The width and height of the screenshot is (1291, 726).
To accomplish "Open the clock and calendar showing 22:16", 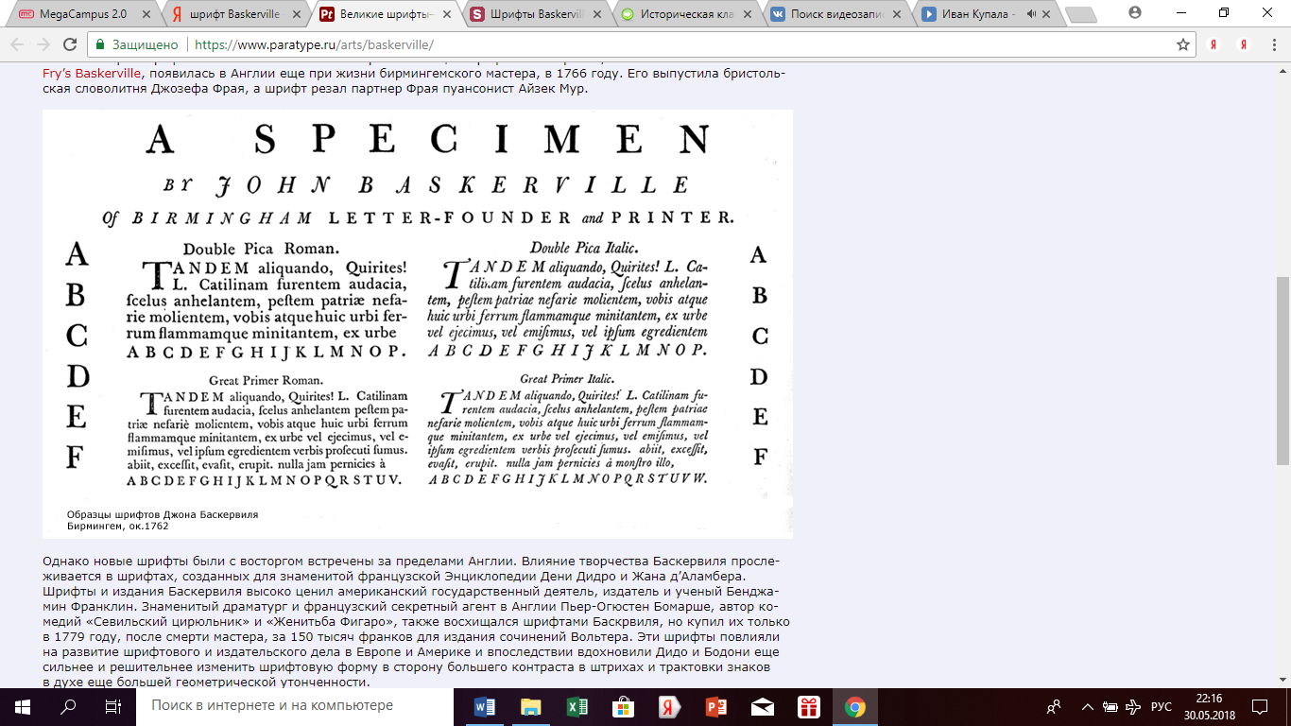I will pyautogui.click(x=1210, y=706).
